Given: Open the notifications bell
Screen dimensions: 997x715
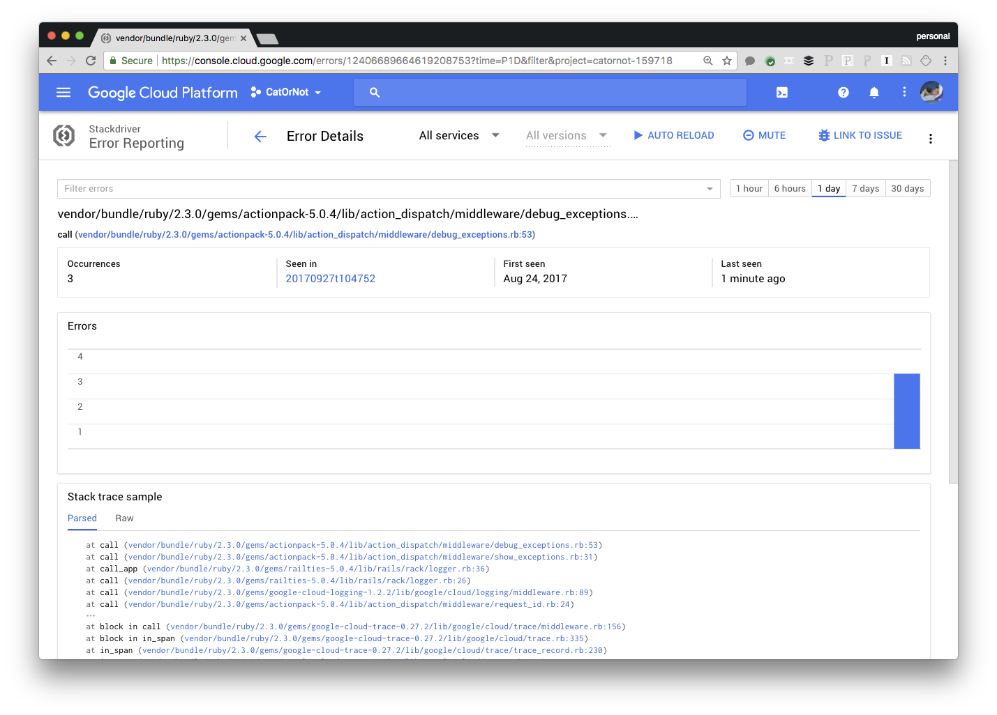Looking at the screenshot, I should point(874,92).
